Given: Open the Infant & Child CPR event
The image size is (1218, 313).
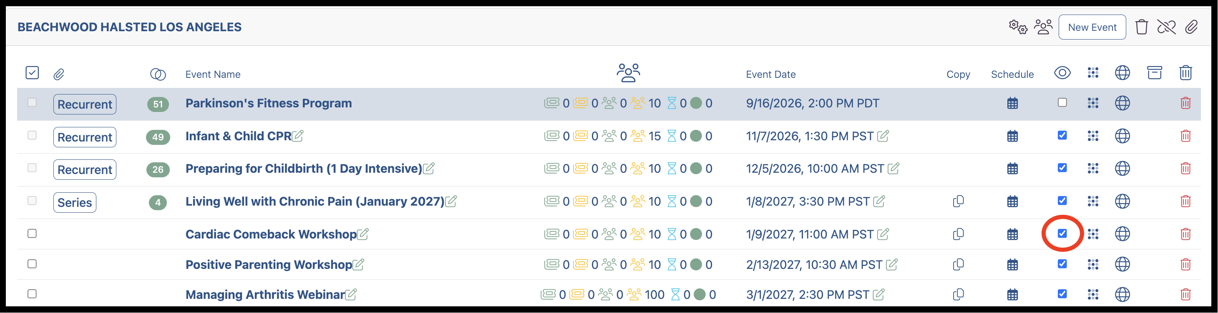Looking at the screenshot, I should 238,137.
